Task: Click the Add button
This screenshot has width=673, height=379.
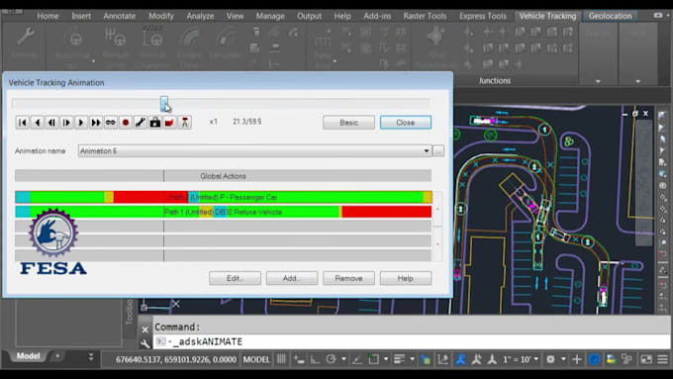Action: [x=292, y=278]
